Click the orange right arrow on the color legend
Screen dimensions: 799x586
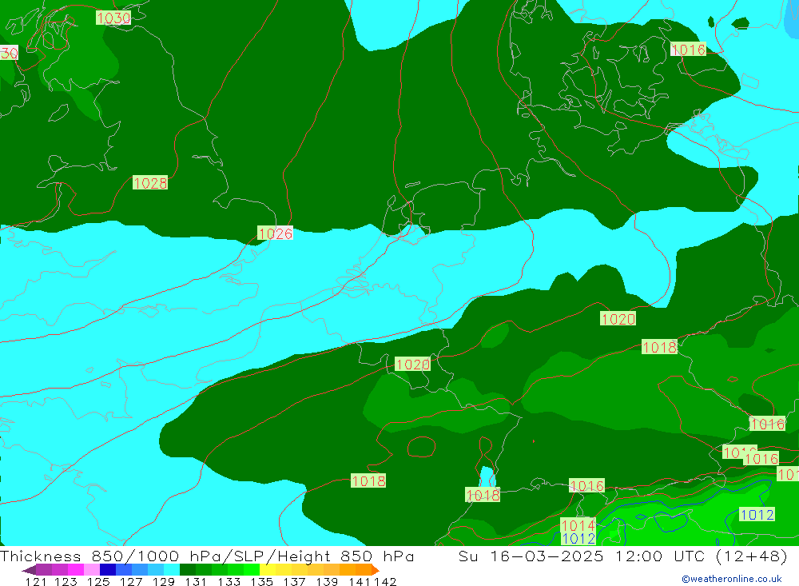pos(375,570)
